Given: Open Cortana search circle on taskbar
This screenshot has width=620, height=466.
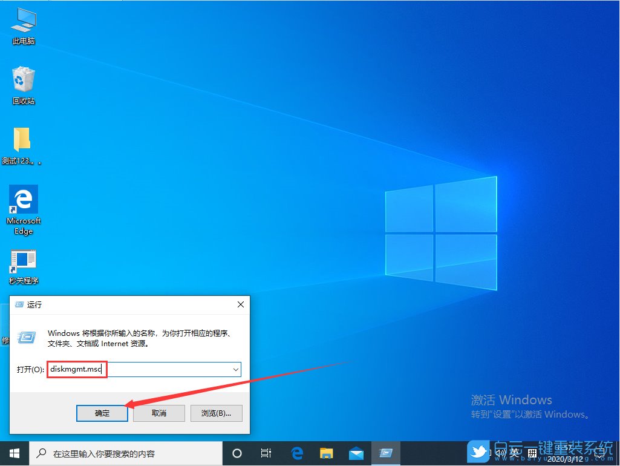Looking at the screenshot, I should tap(237, 453).
